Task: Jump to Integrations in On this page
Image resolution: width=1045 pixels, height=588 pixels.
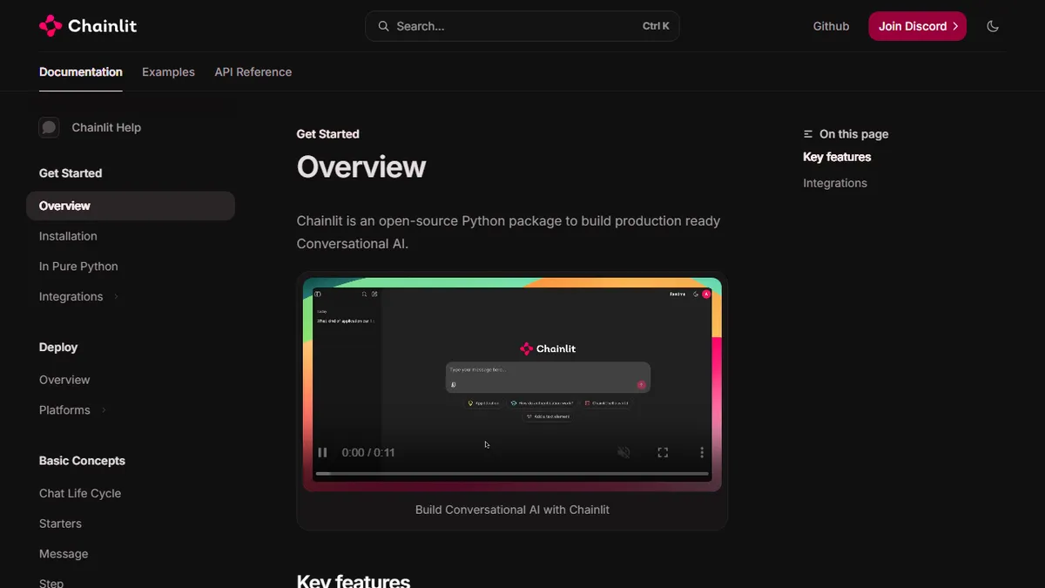Action: tap(835, 183)
